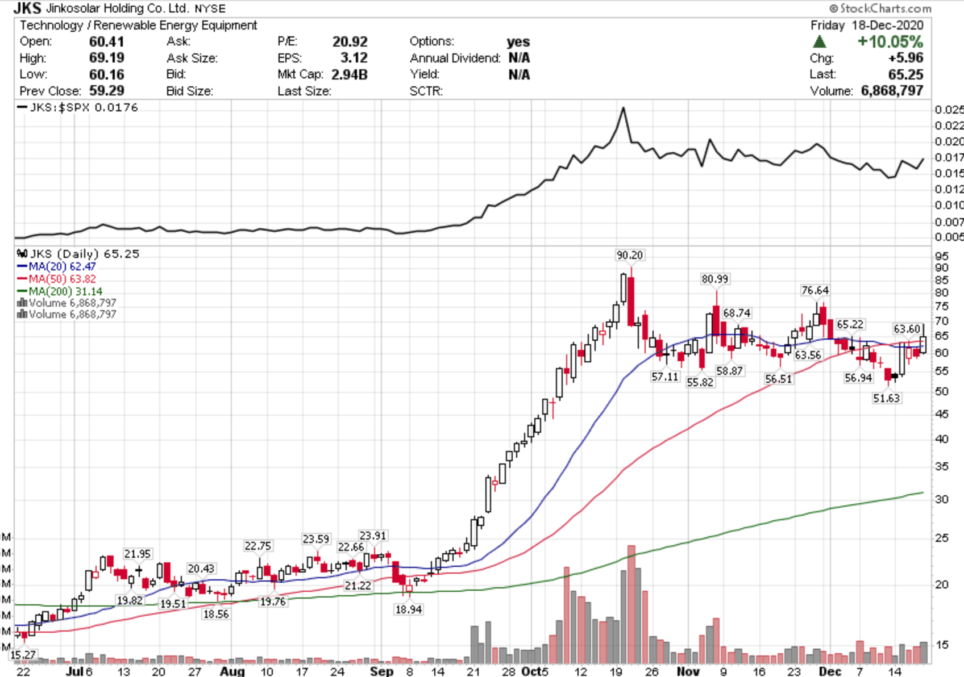Click the 15.27 starting low label
The image size is (964, 677).
pos(23,655)
